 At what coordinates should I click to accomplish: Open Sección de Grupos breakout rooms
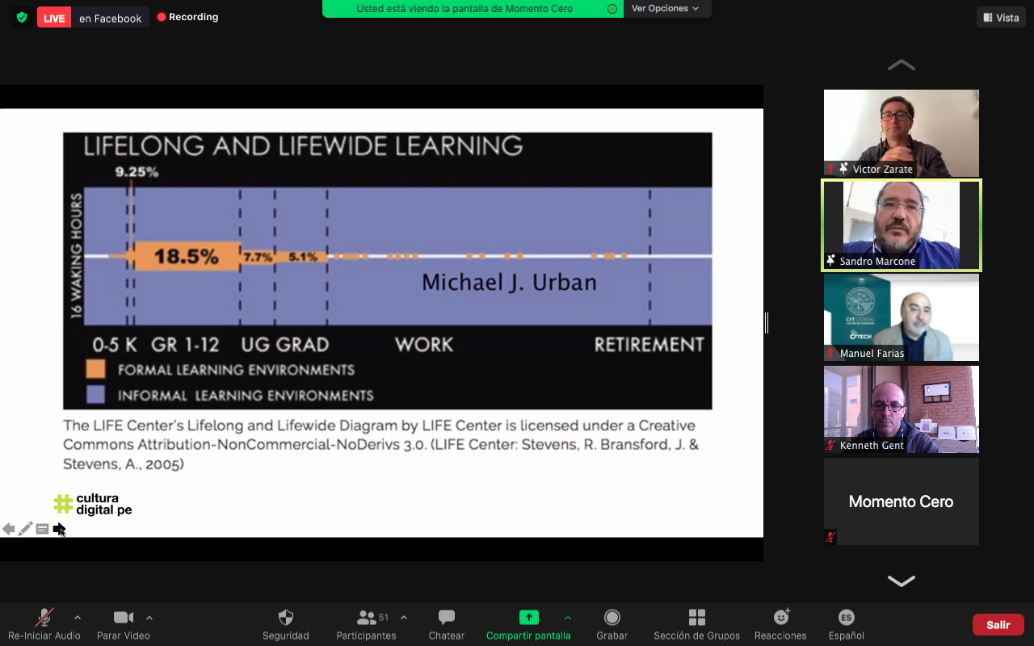point(696,618)
